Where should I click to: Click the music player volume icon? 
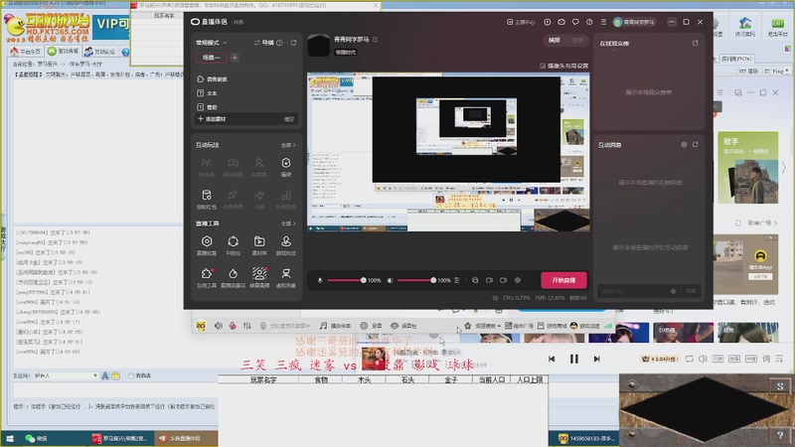pos(703,359)
